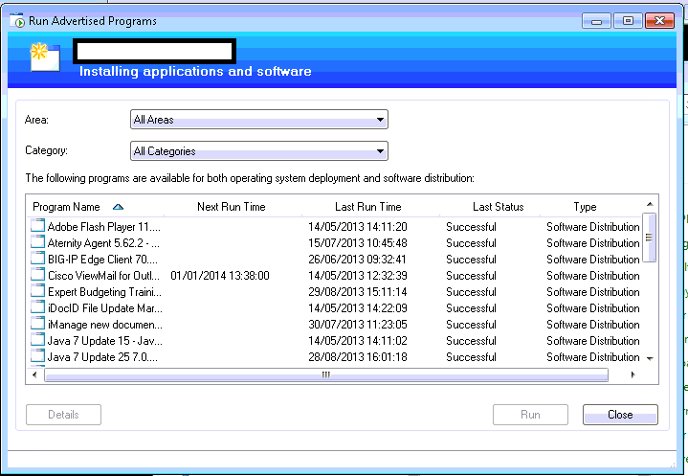Image resolution: width=688 pixels, height=476 pixels.
Task: Click the scroll right arrow of the list
Action: (x=633, y=375)
